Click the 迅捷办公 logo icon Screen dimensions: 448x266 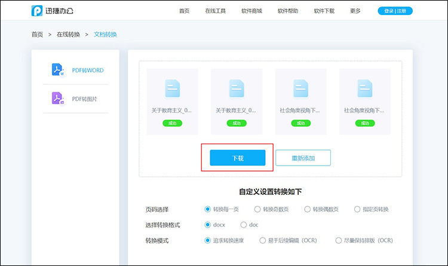point(37,11)
